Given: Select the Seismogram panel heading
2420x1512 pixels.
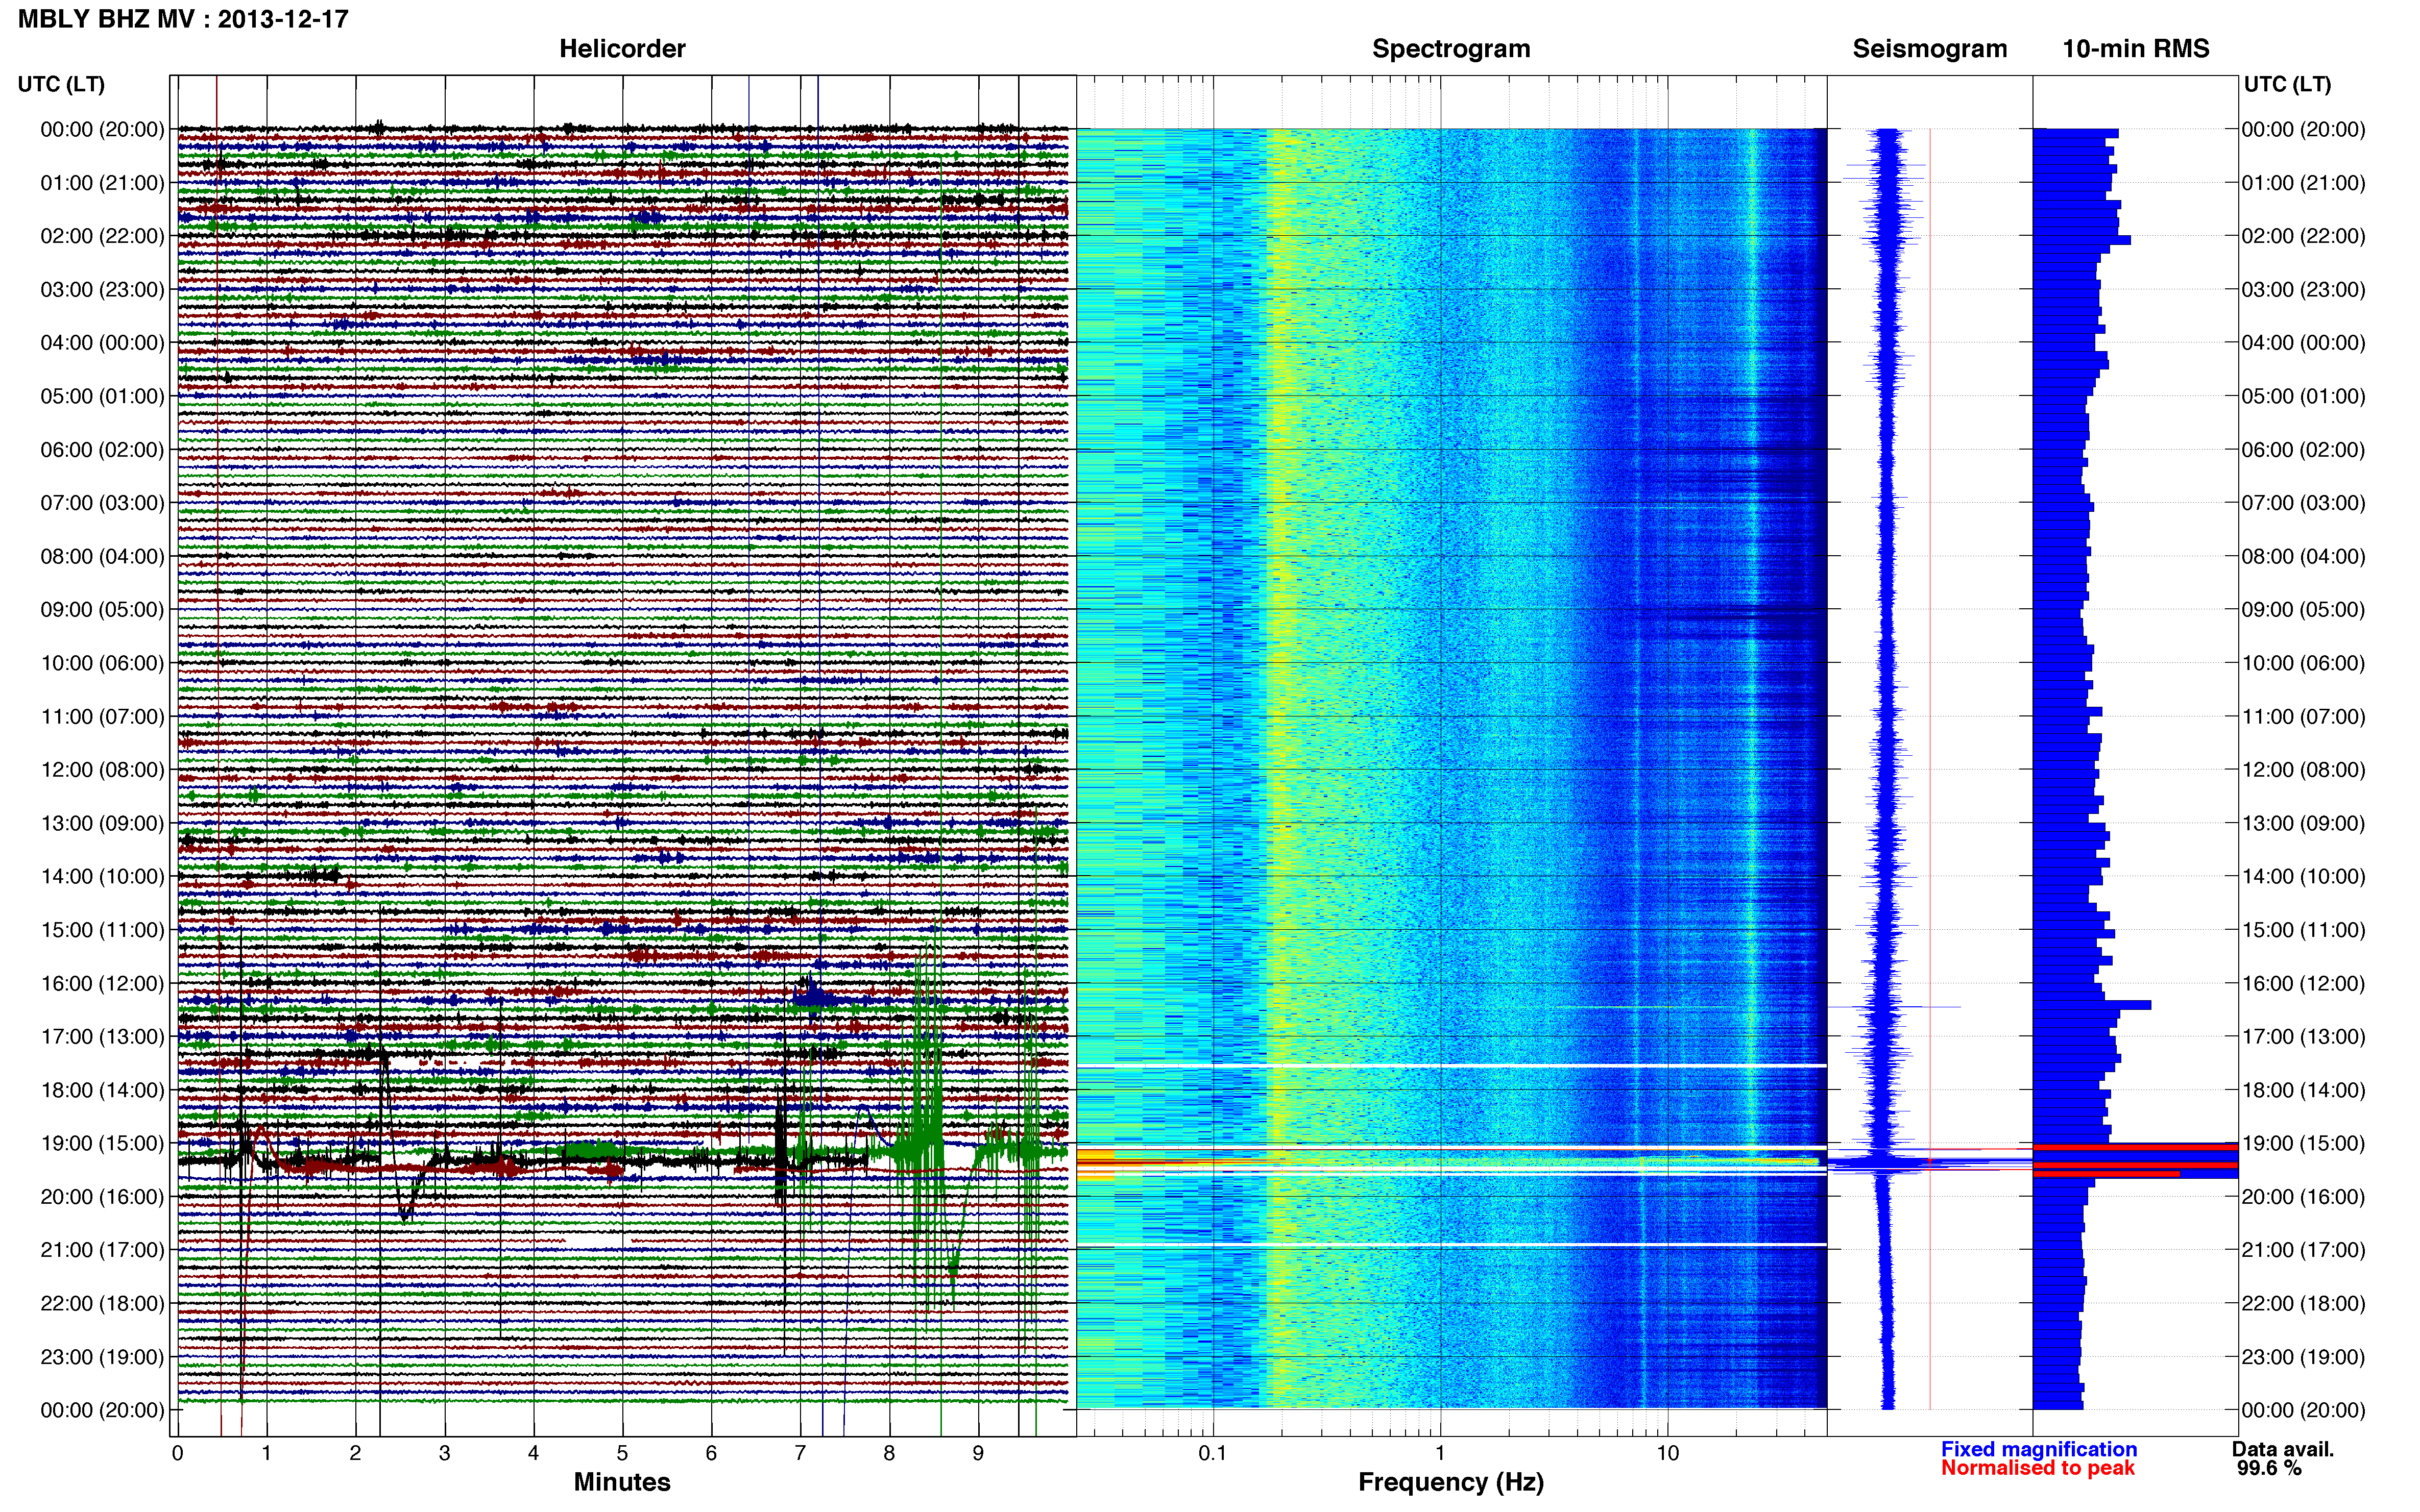Looking at the screenshot, I should [x=1930, y=49].
